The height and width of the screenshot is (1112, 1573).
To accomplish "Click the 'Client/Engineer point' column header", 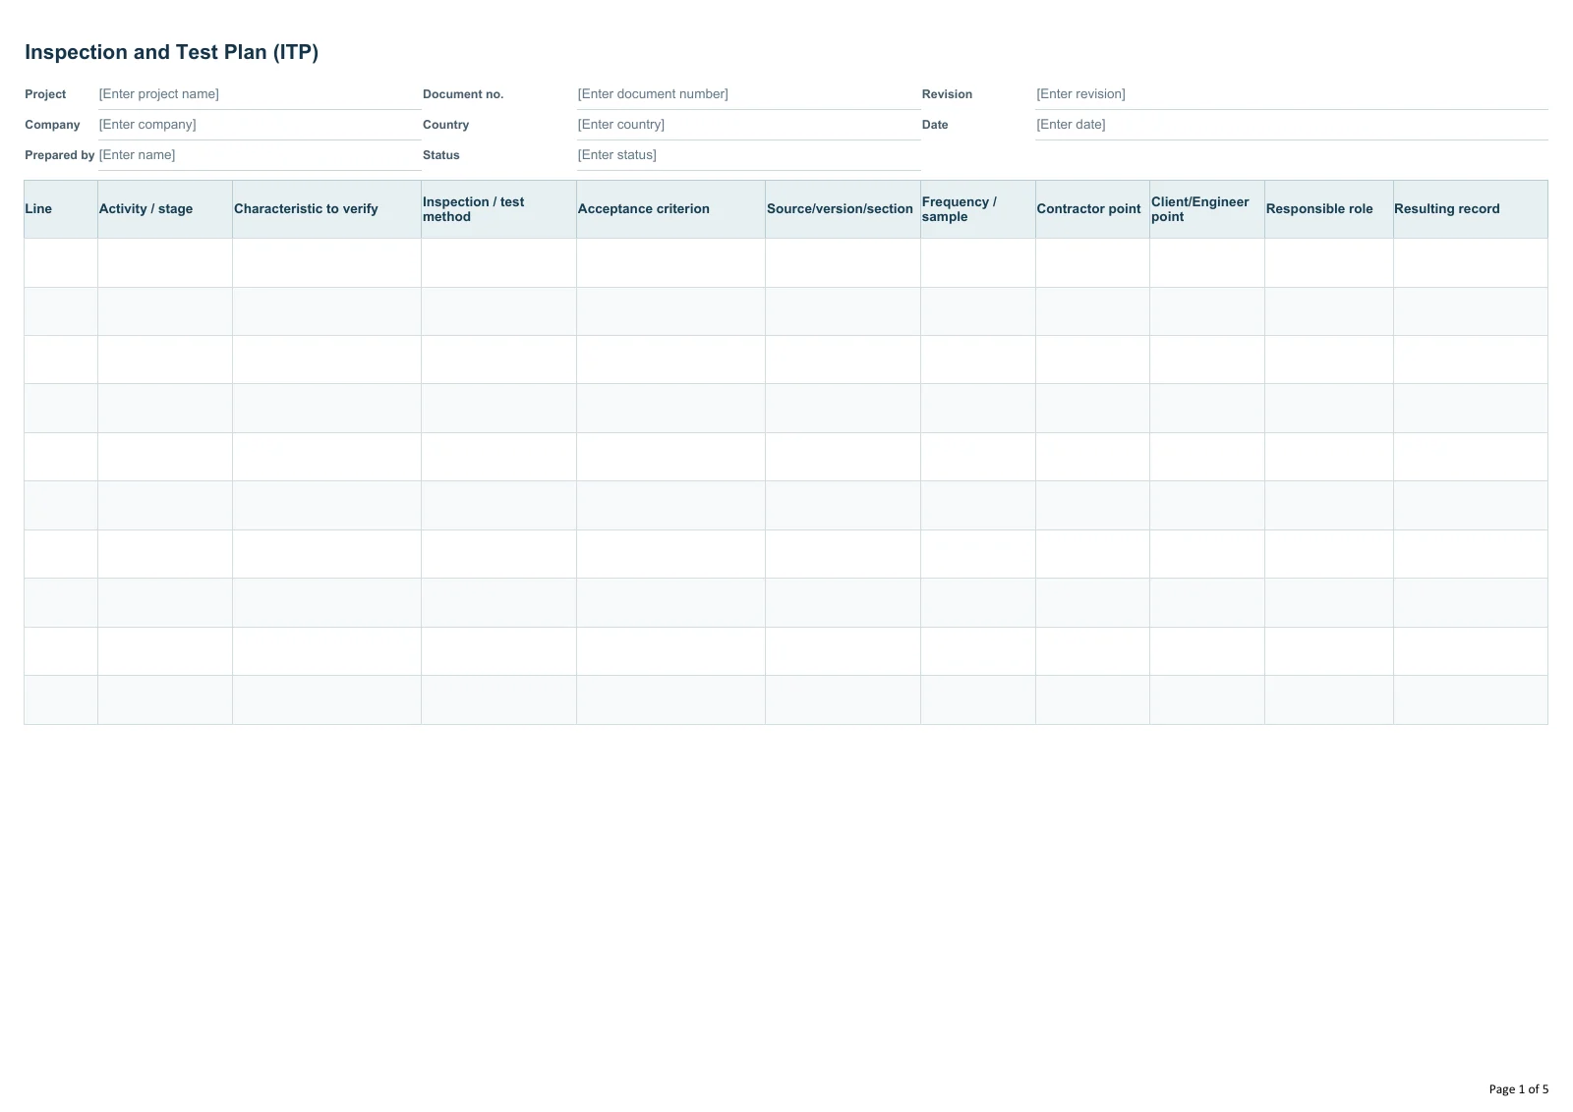I will tap(1207, 209).
